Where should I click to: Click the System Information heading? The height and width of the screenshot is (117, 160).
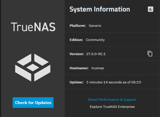100,9
